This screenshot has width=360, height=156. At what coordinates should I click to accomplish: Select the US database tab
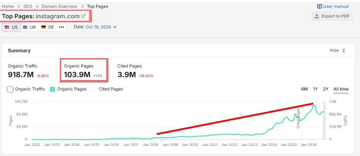(x=11, y=27)
